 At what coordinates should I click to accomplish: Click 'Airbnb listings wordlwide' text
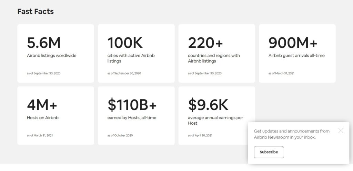coord(52,56)
